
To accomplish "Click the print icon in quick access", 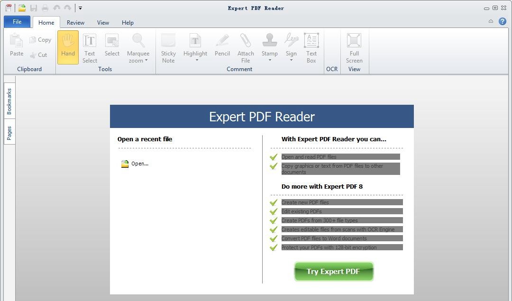I will point(45,8).
